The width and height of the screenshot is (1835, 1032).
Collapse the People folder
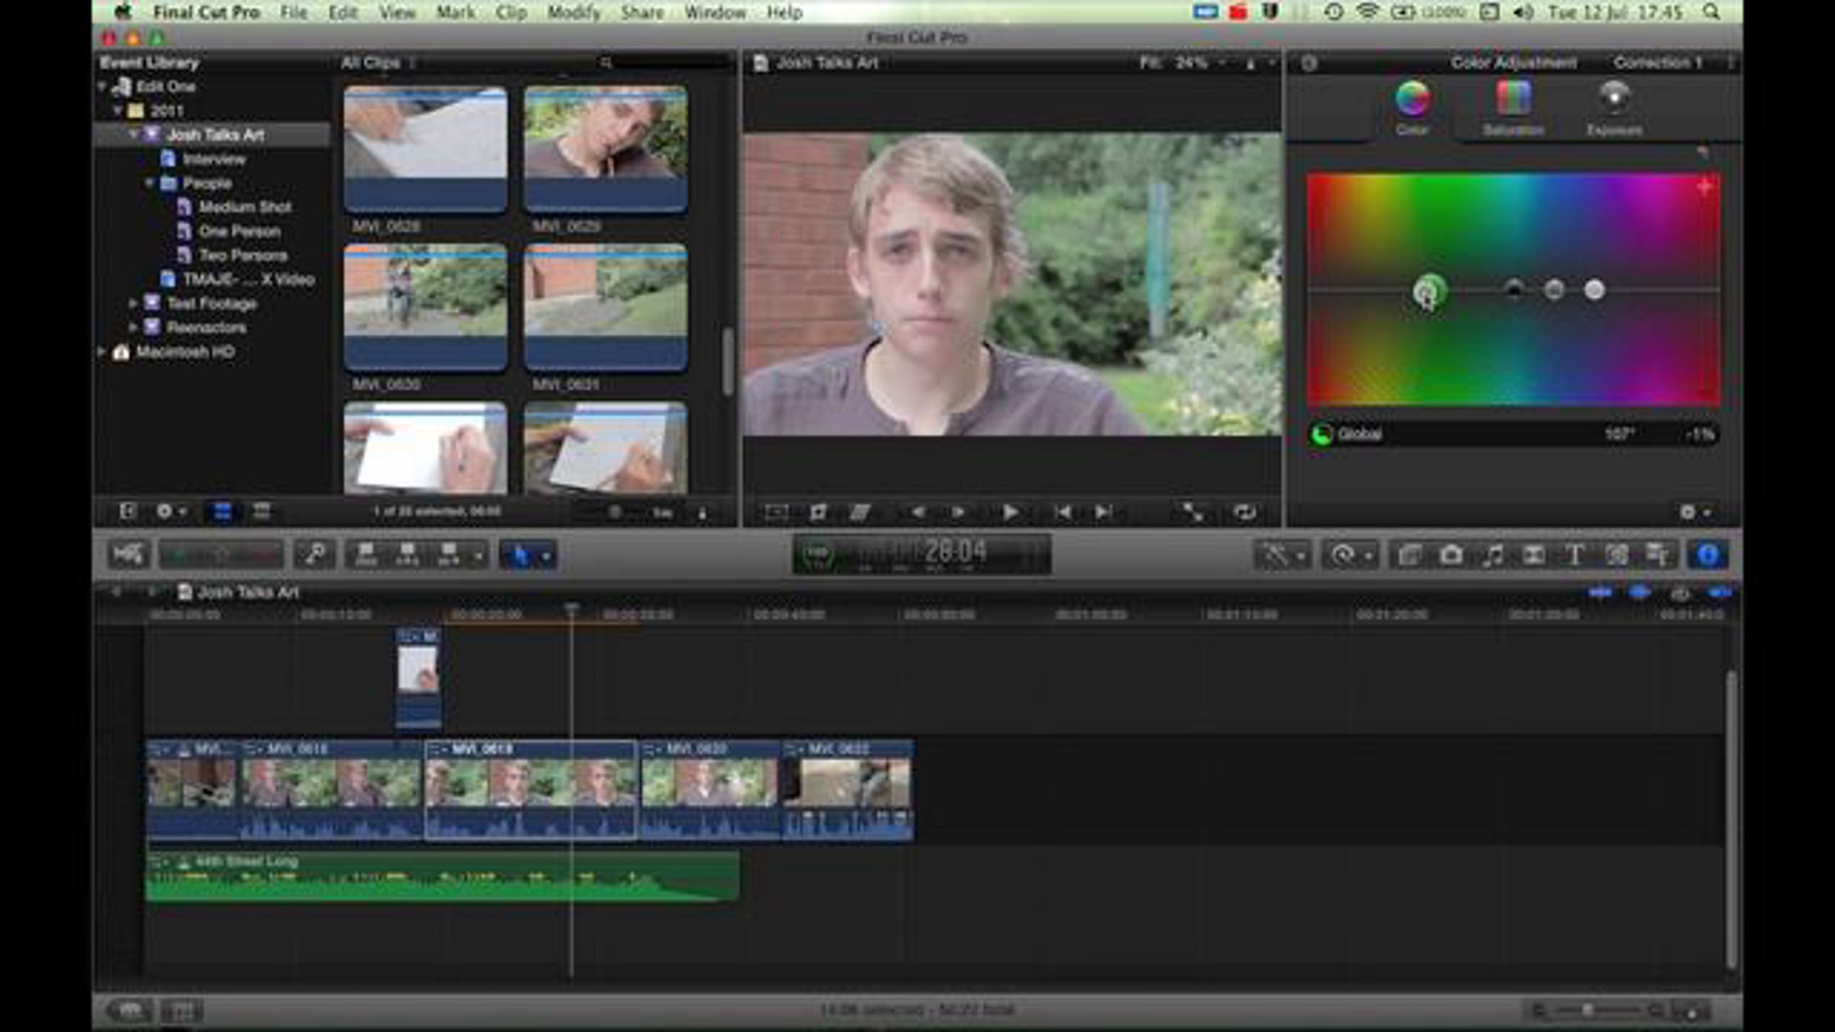point(149,183)
